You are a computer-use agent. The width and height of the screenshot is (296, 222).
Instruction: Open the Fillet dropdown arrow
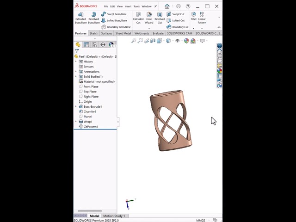click(x=194, y=28)
